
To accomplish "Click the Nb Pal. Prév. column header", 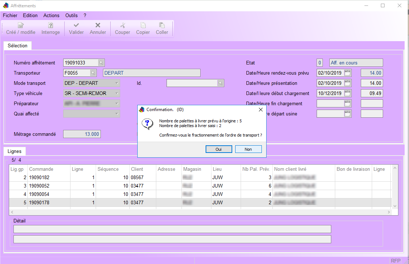I will 256,169.
